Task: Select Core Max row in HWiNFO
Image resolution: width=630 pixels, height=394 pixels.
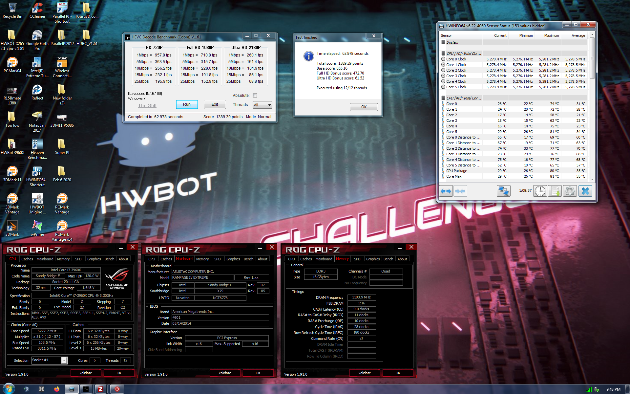Action: (x=514, y=176)
